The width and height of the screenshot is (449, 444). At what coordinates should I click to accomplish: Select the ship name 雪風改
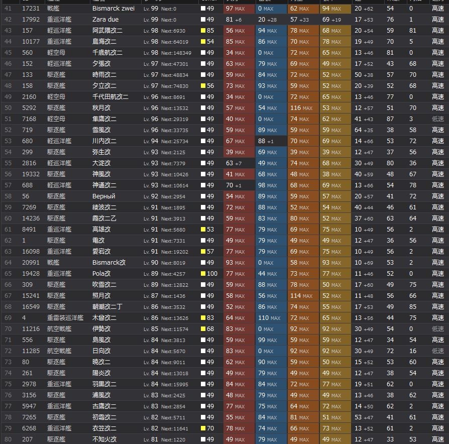pos(101,130)
